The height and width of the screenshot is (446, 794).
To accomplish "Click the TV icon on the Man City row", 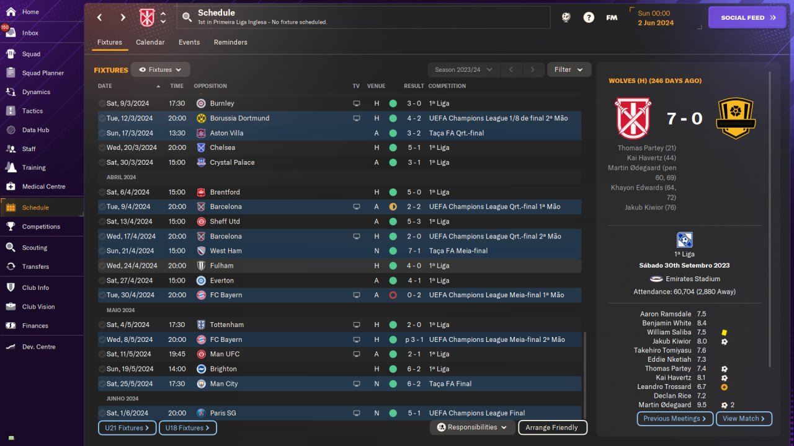I will point(357,384).
